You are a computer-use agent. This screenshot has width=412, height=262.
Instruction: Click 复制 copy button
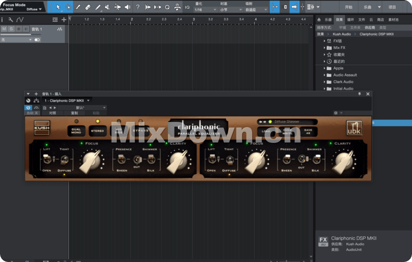pyautogui.click(x=74, y=113)
